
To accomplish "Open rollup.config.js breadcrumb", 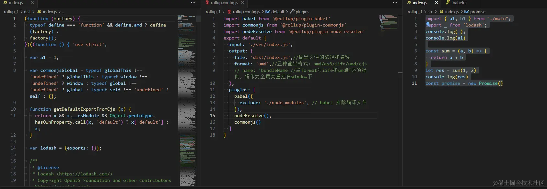I will click(246, 12).
